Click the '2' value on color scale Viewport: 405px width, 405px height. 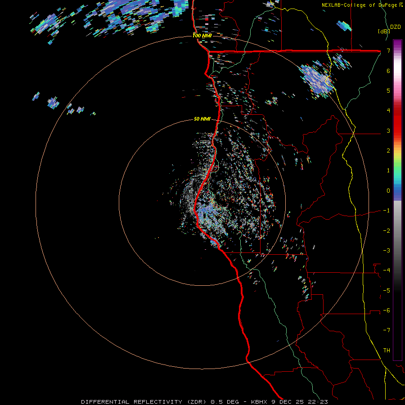pos(388,151)
